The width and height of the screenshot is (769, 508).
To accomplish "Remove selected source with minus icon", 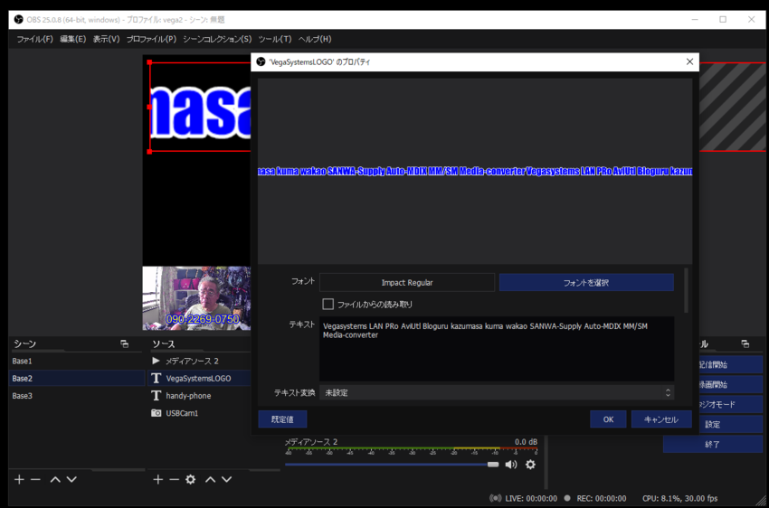I will pyautogui.click(x=174, y=480).
